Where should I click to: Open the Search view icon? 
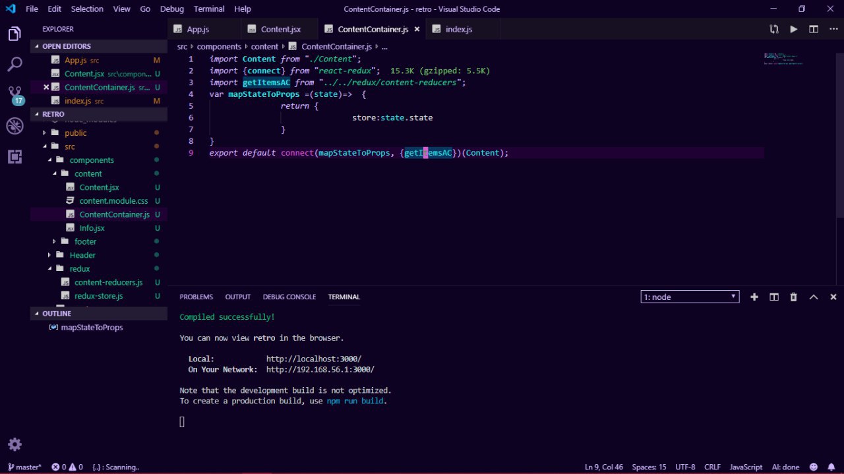[x=15, y=64]
